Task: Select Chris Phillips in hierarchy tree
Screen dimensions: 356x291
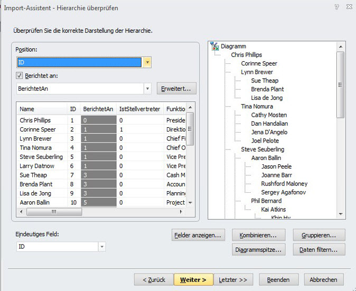Action: click(246, 55)
